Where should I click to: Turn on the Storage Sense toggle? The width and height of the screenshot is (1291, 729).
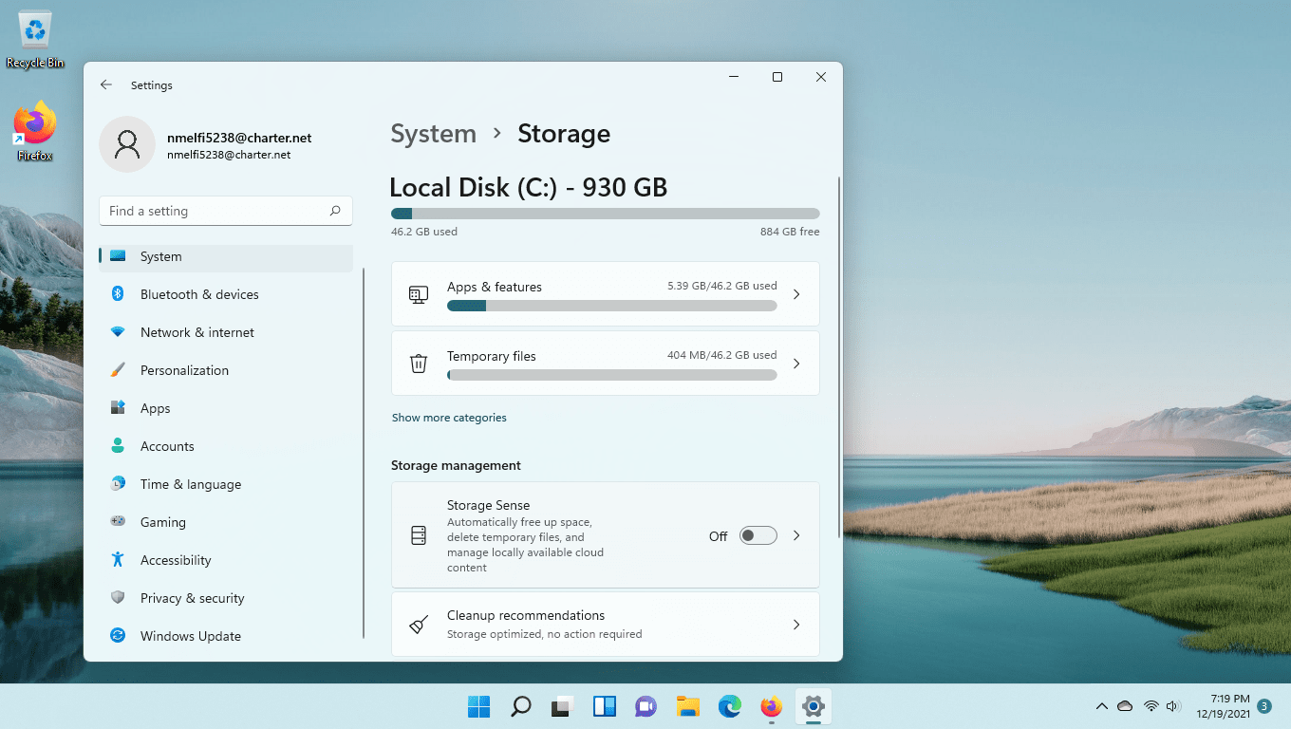[758, 535]
